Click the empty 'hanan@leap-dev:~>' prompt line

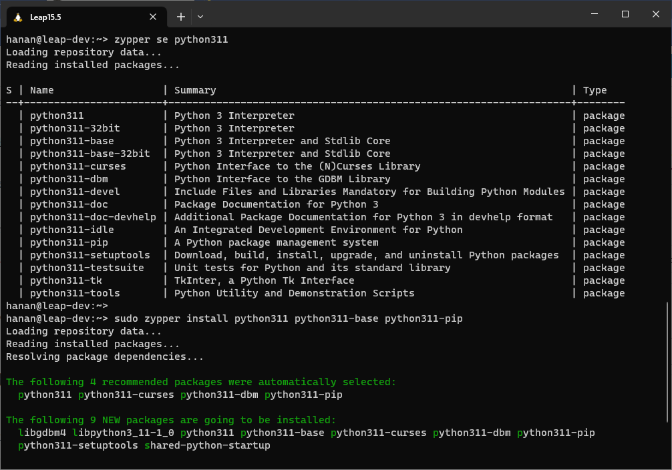pyautogui.click(x=57, y=306)
